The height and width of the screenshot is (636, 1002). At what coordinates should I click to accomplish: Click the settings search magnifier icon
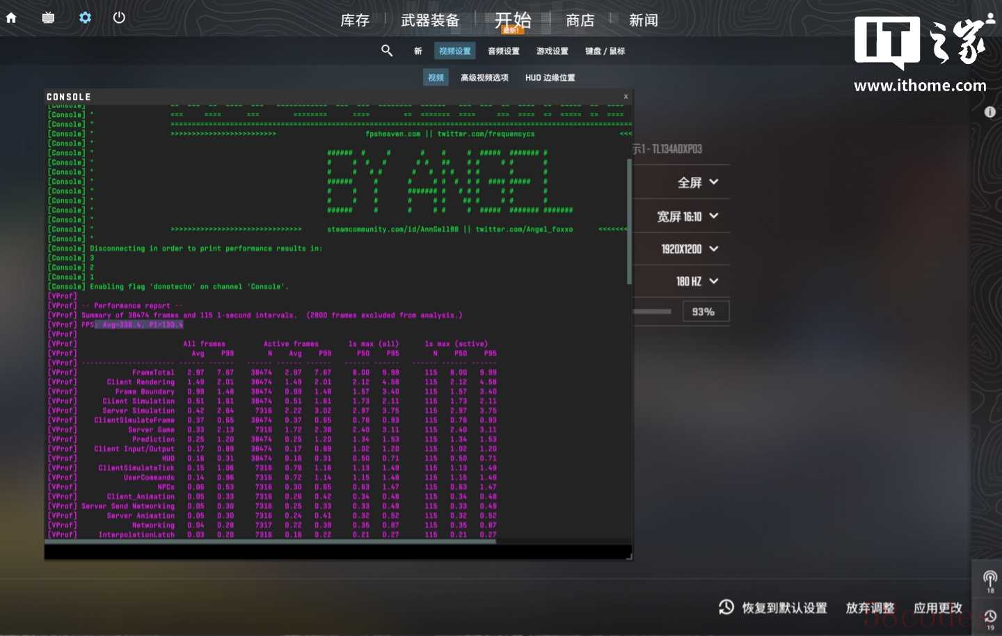(387, 51)
